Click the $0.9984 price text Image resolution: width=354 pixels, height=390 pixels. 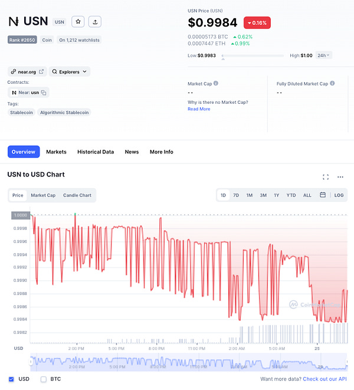[212, 22]
